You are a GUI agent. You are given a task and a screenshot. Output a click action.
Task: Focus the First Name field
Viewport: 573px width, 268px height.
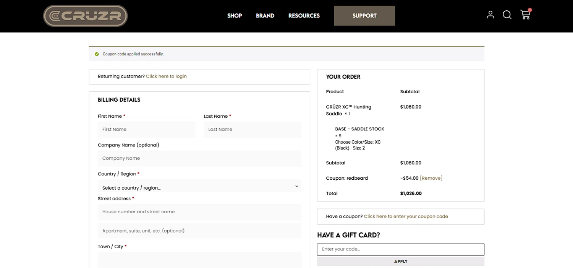(146, 130)
